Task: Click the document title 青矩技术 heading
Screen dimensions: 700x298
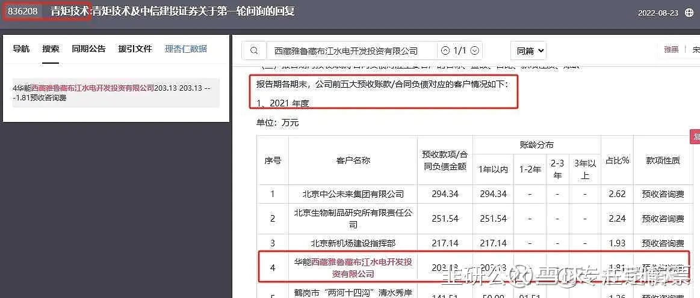Action: (x=172, y=11)
